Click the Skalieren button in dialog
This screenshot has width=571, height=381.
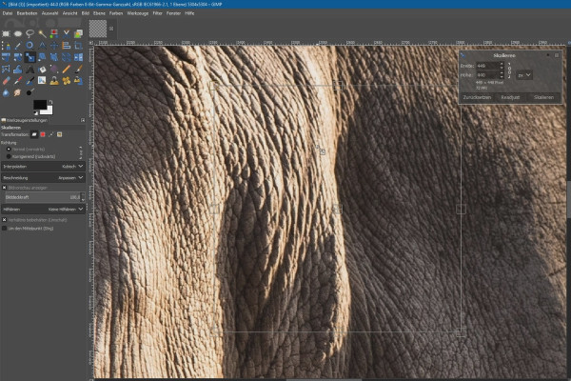click(x=543, y=97)
